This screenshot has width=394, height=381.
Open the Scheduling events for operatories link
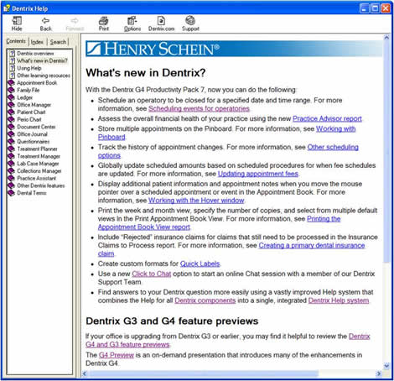[x=199, y=108]
